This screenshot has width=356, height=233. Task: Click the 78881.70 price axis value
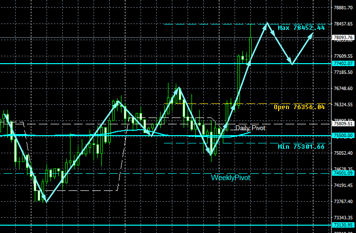tap(343, 8)
